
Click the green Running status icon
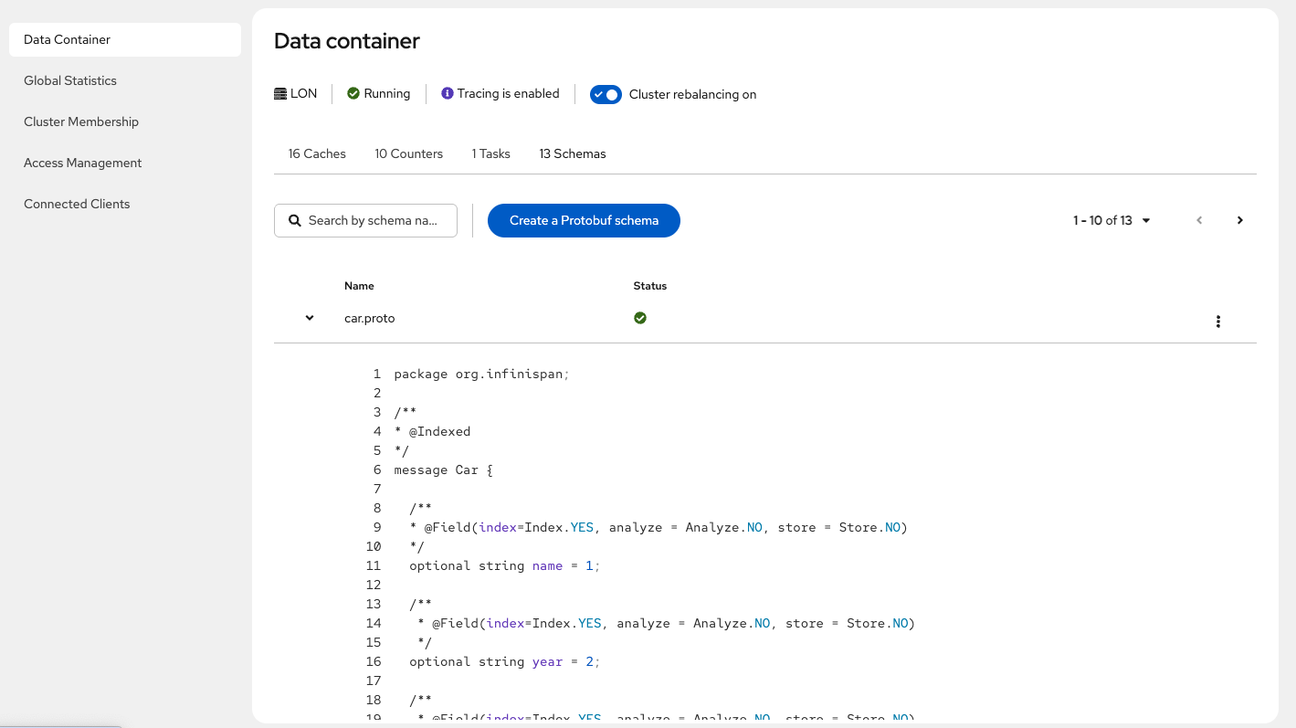click(x=352, y=93)
